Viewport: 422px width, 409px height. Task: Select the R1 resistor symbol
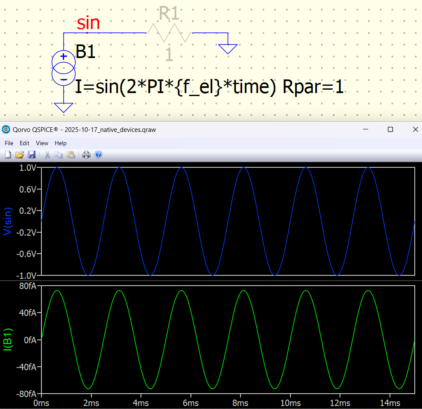tap(169, 33)
